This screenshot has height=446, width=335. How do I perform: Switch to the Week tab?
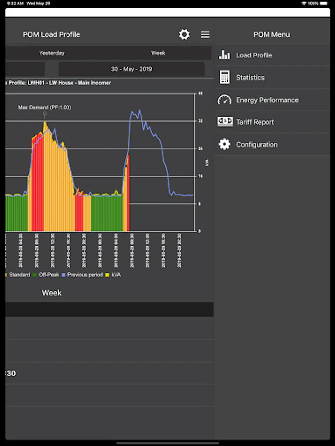158,53
